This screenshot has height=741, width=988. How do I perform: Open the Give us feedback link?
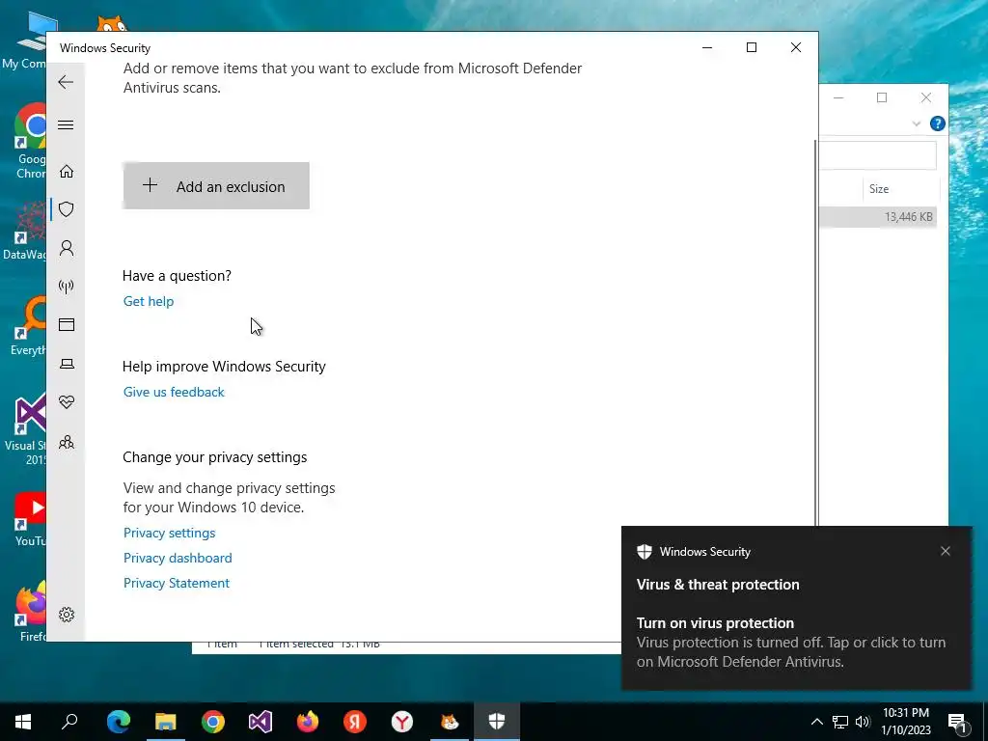coord(174,392)
